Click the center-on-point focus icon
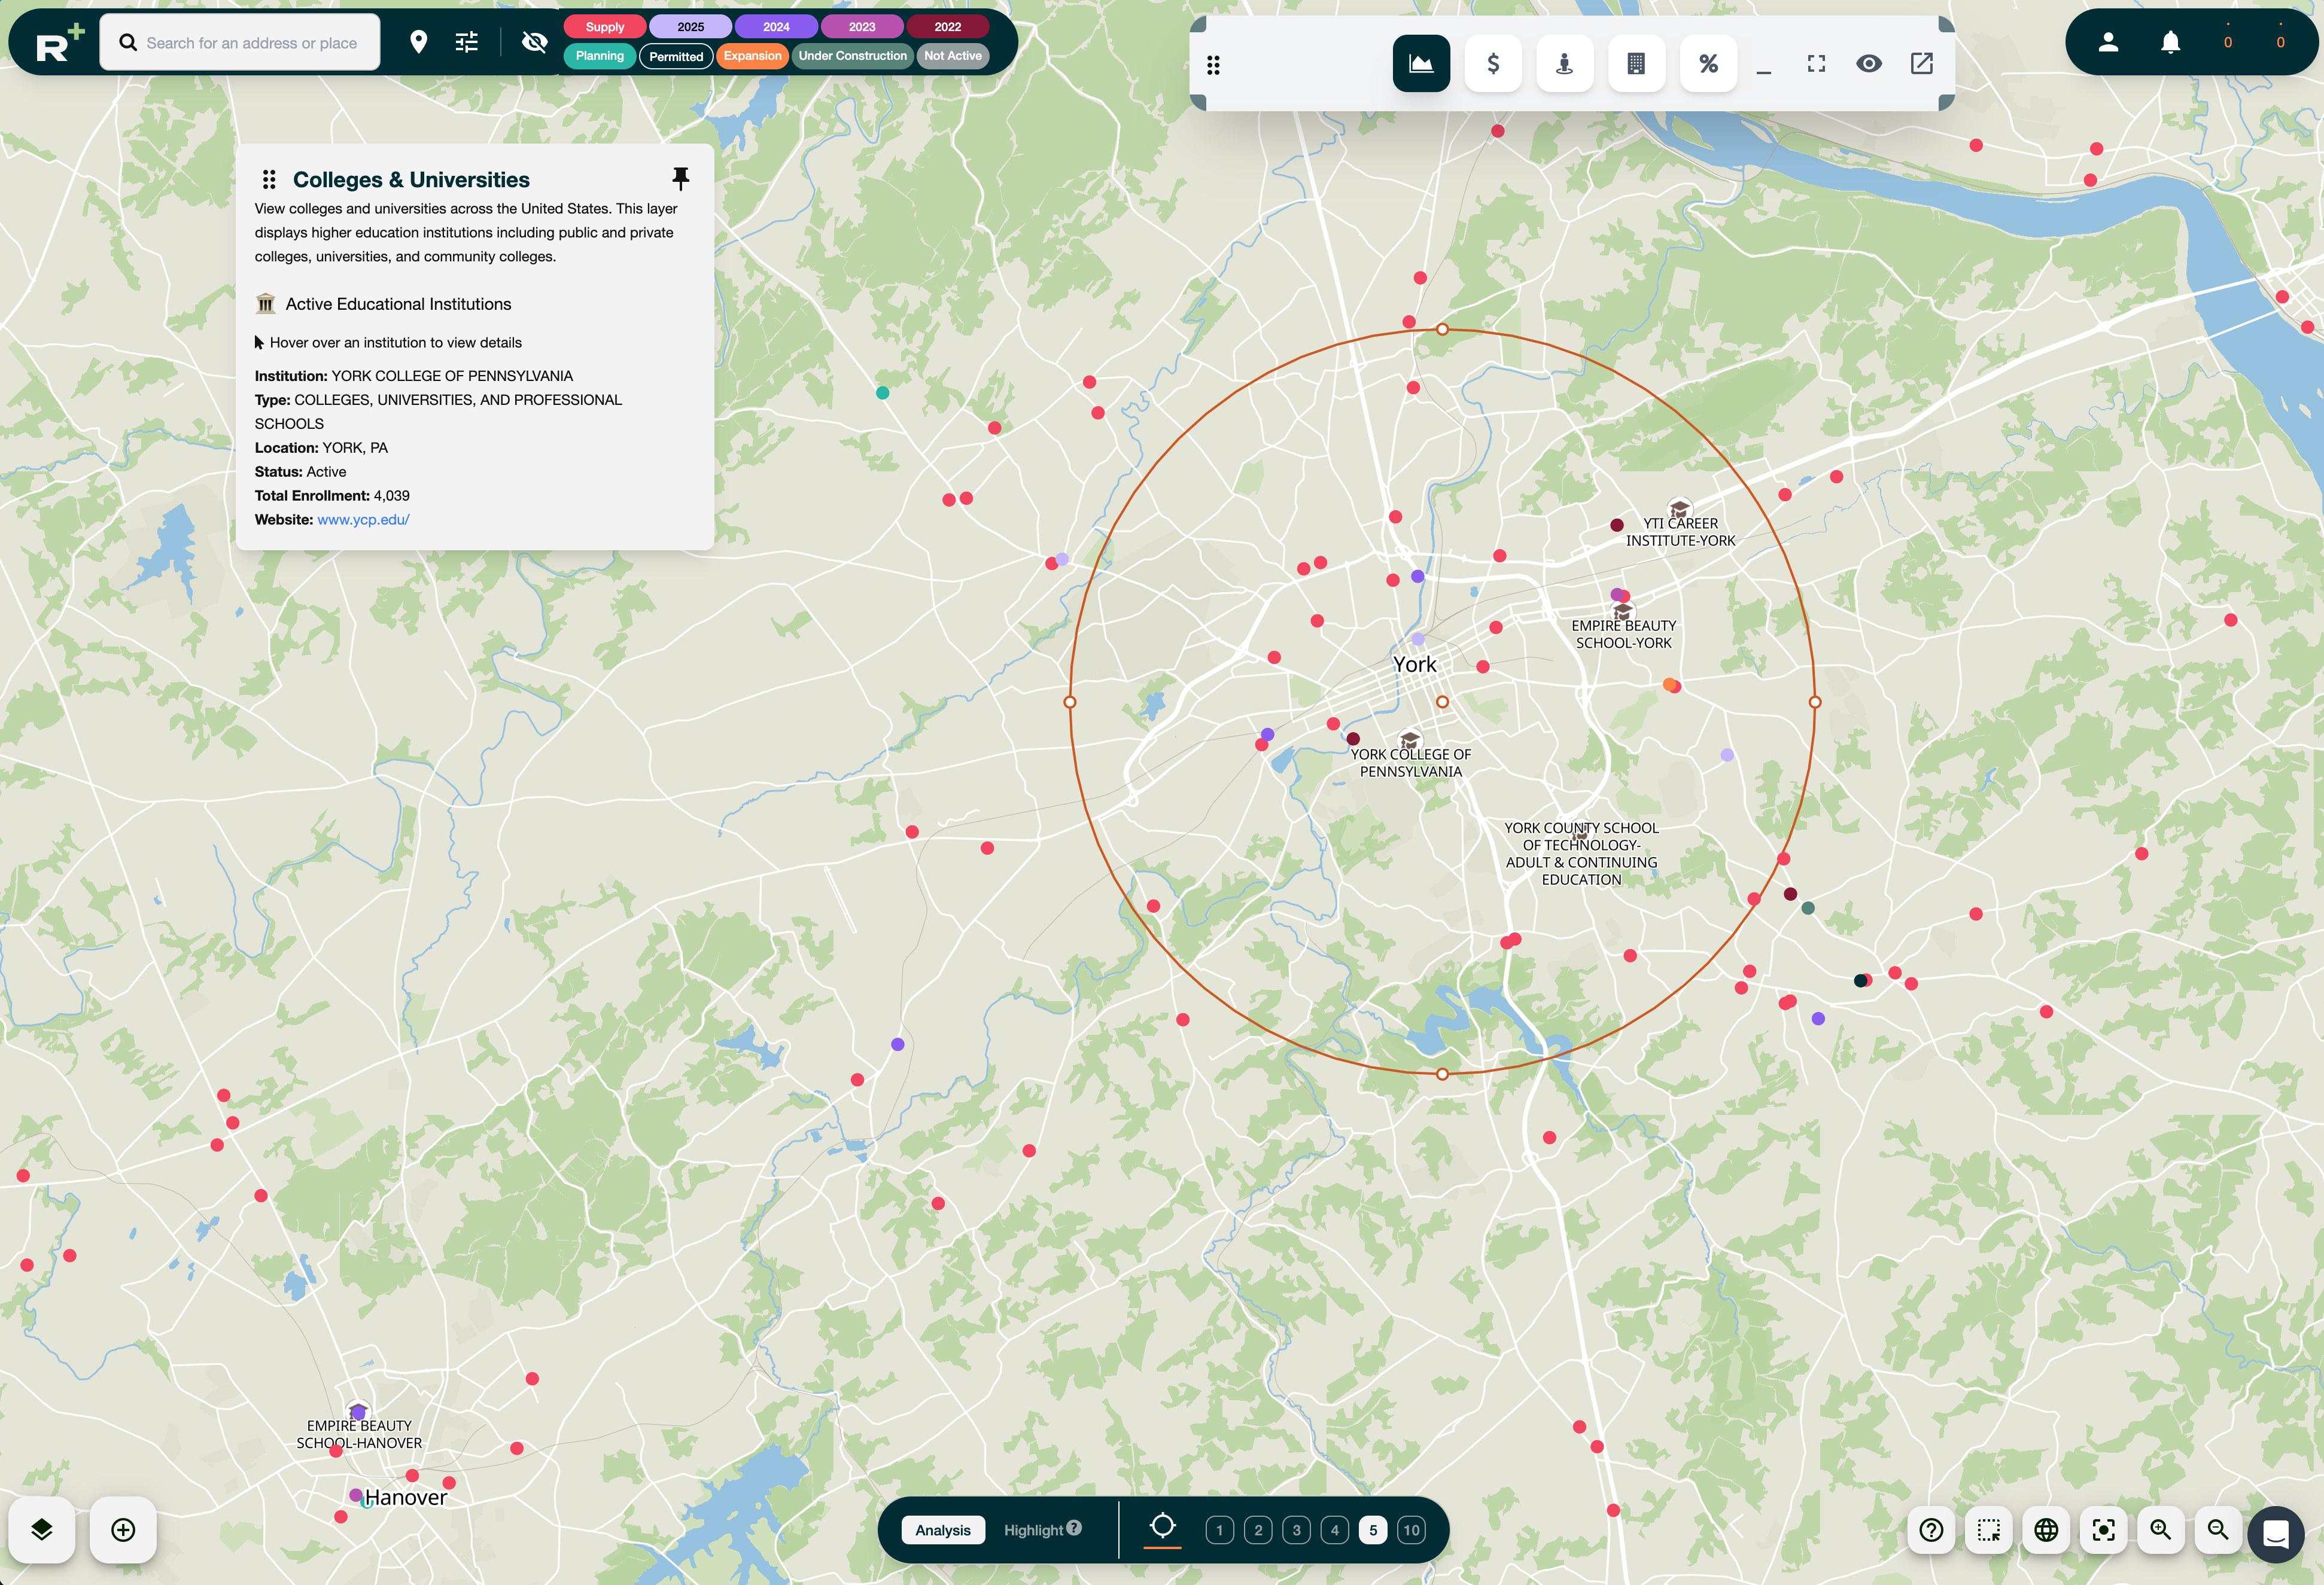The height and width of the screenshot is (1585, 2324). click(x=2103, y=1530)
